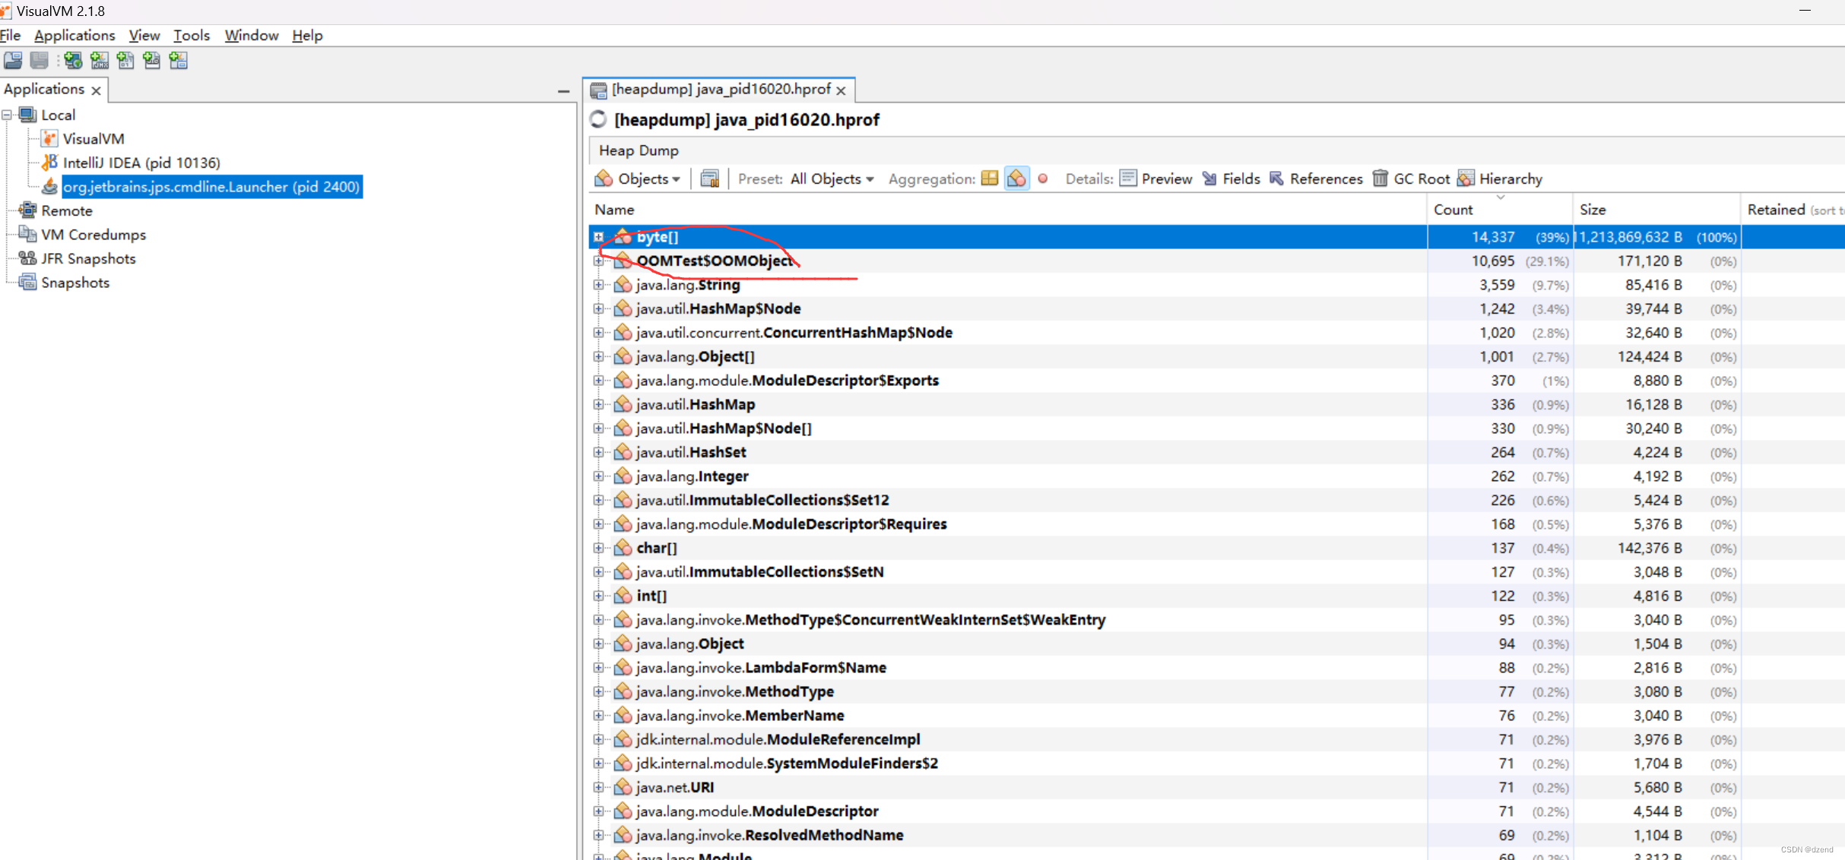Click the Load snapshot toolbar icon
Screen dimensions: 1845x860
point(13,60)
